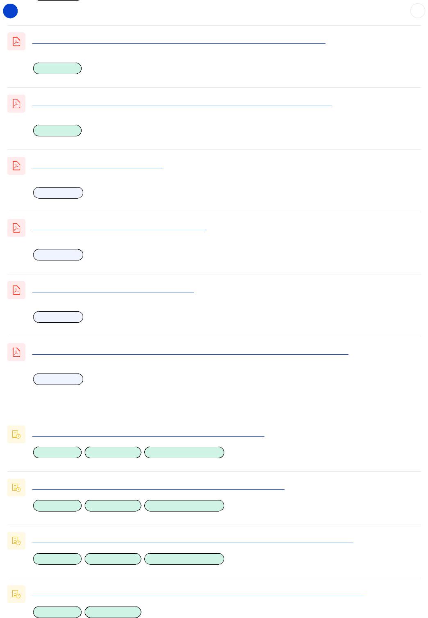The height and width of the screenshot is (618, 428).
Task: Click the solid blue circle button
Action: tap(10, 11)
